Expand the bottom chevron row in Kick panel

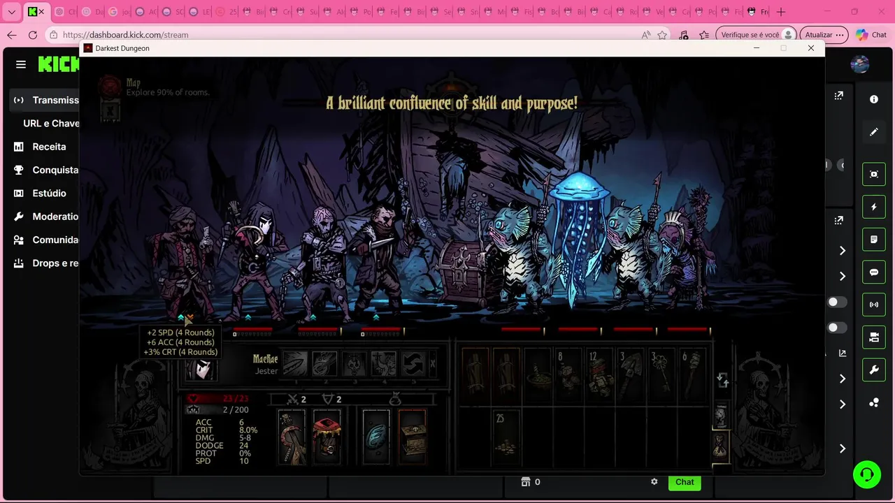pyautogui.click(x=843, y=449)
